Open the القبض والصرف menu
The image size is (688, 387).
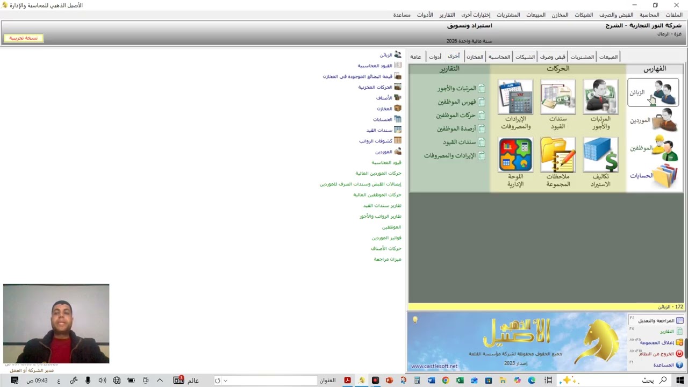(x=617, y=15)
